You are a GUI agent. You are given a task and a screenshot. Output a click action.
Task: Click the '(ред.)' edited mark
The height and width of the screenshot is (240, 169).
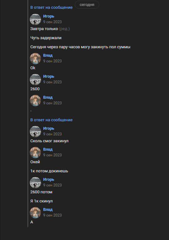coord(64,29)
